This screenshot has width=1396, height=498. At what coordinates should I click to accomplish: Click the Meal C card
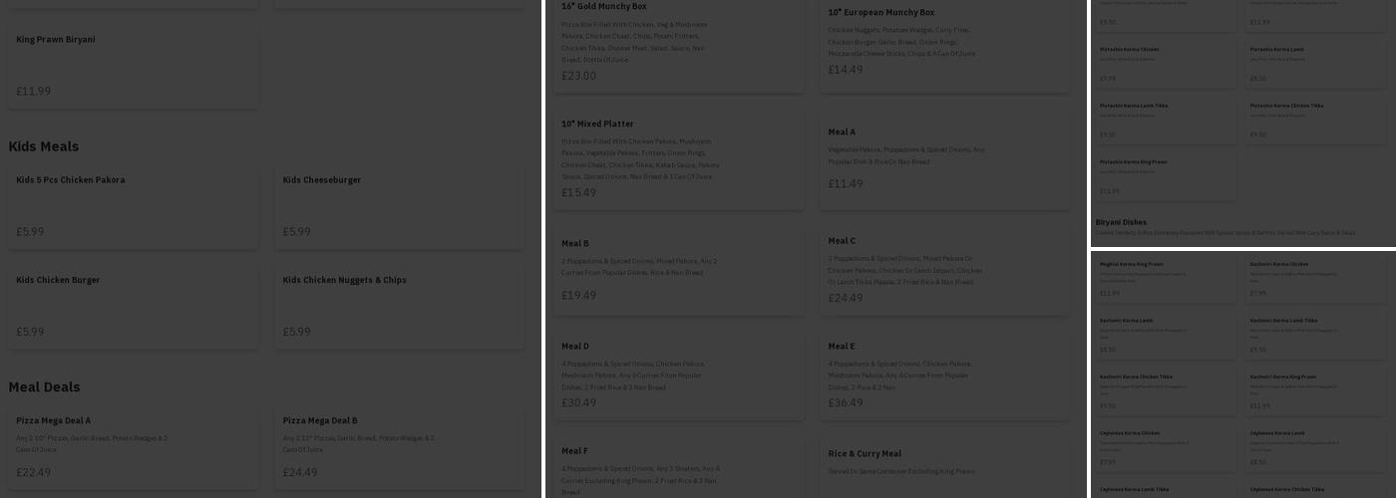tap(944, 269)
